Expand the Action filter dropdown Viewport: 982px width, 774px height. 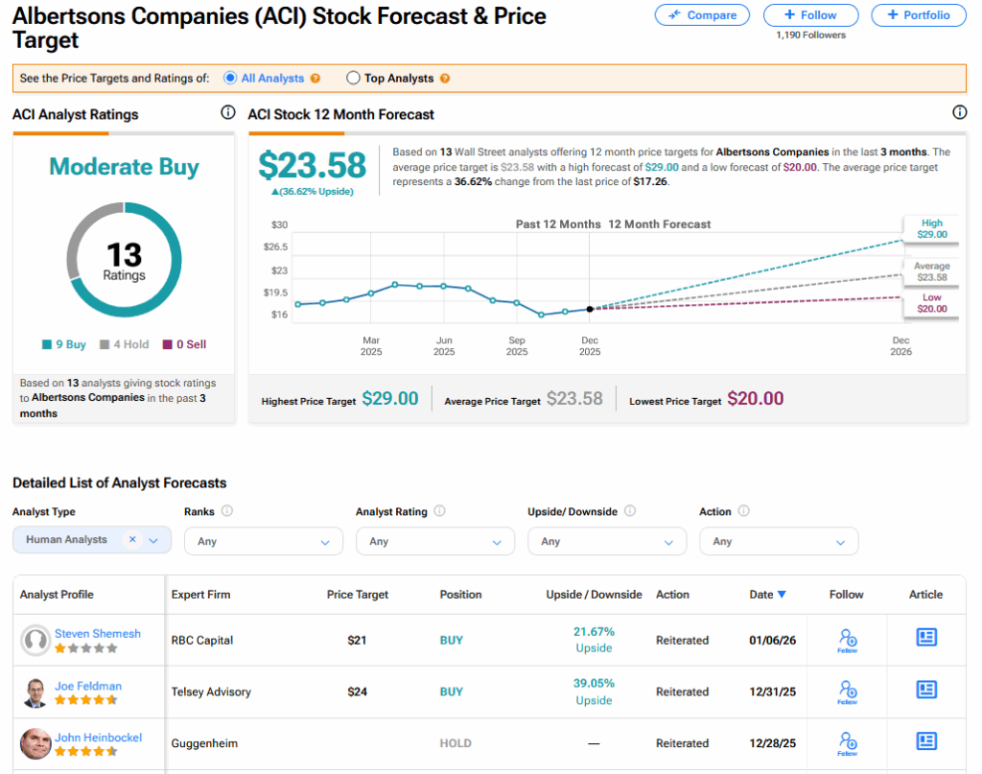pyautogui.click(x=778, y=541)
